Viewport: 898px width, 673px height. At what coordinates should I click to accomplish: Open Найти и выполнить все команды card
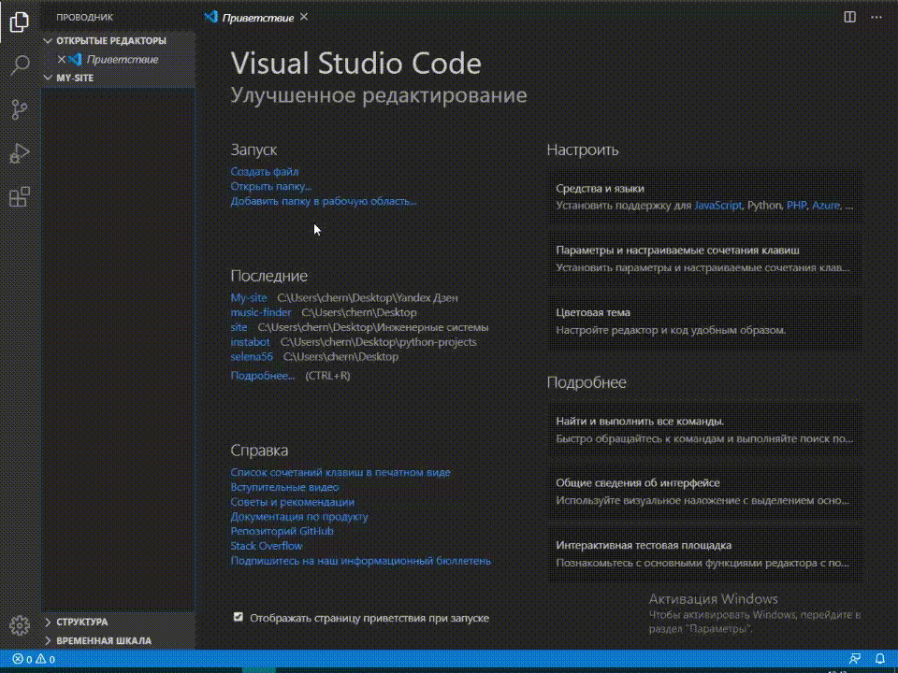coord(705,430)
